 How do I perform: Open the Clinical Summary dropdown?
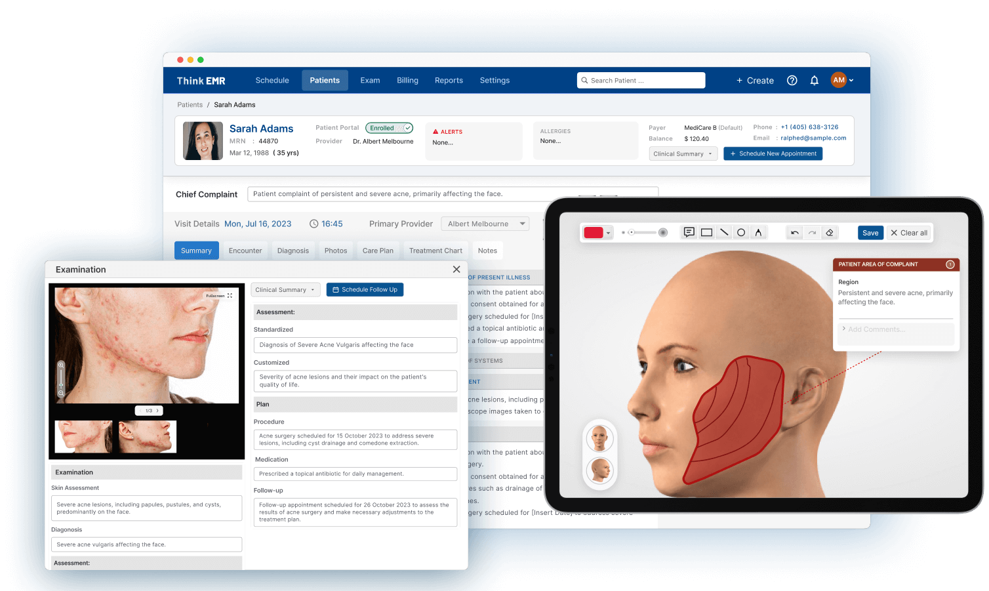click(683, 153)
